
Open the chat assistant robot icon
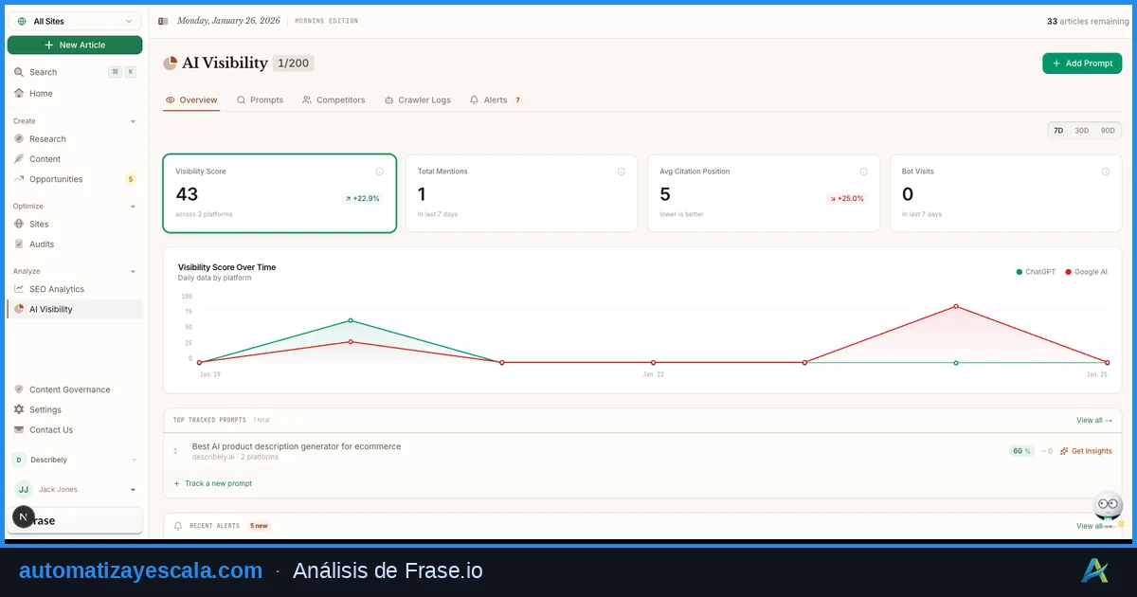pos(1108,505)
